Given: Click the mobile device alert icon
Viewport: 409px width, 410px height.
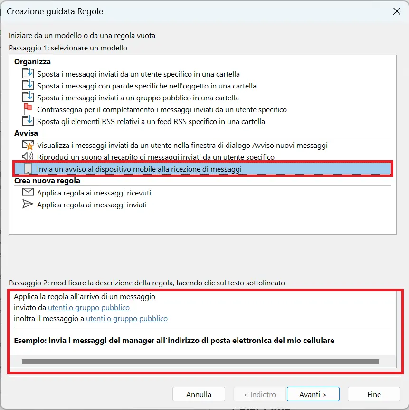Looking at the screenshot, I should click(29, 169).
